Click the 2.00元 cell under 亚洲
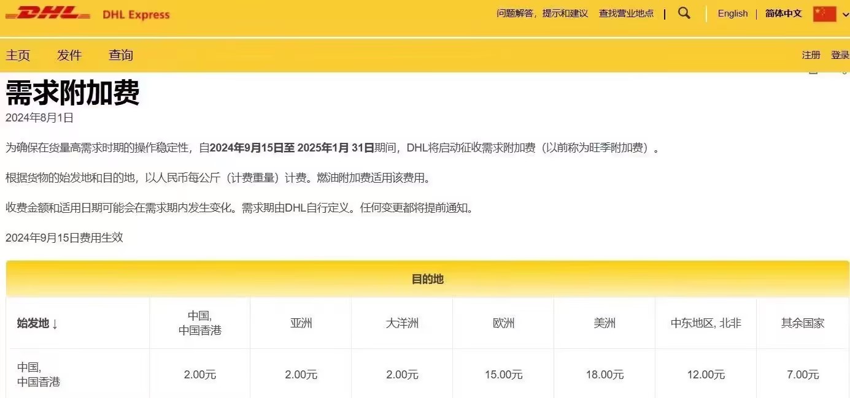 (301, 375)
